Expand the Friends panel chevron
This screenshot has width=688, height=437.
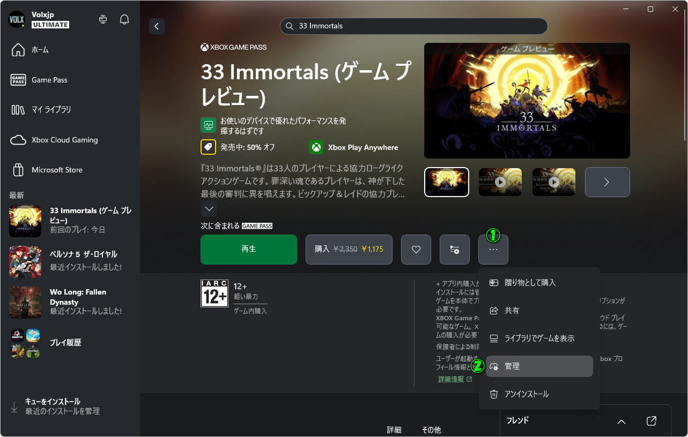coord(622,421)
